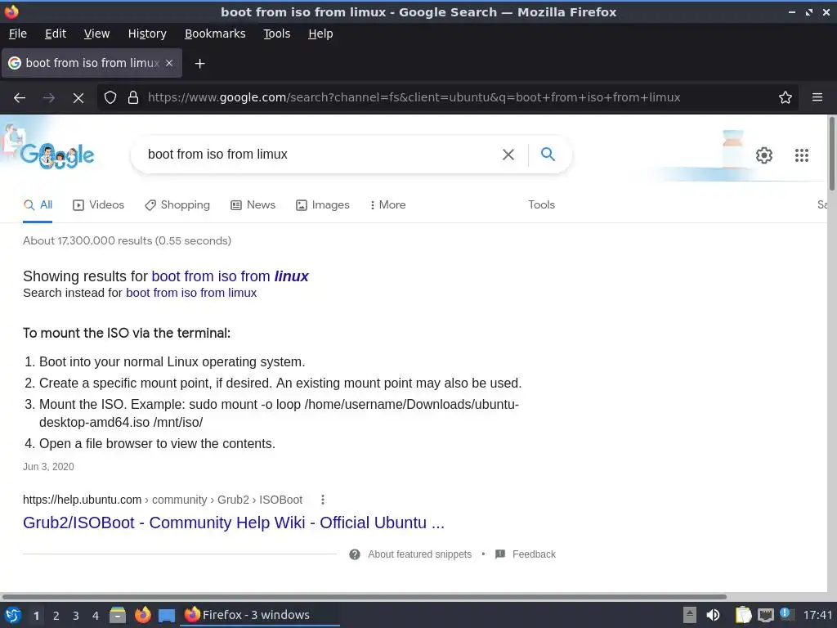Viewport: 837px width, 628px height.
Task: Click the 17:41 taskbar clock
Action: [x=817, y=615]
